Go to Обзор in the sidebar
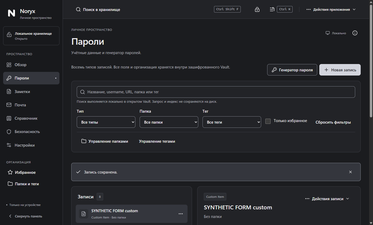Image resolution: width=373 pixels, height=225 pixels. pyautogui.click(x=31, y=65)
